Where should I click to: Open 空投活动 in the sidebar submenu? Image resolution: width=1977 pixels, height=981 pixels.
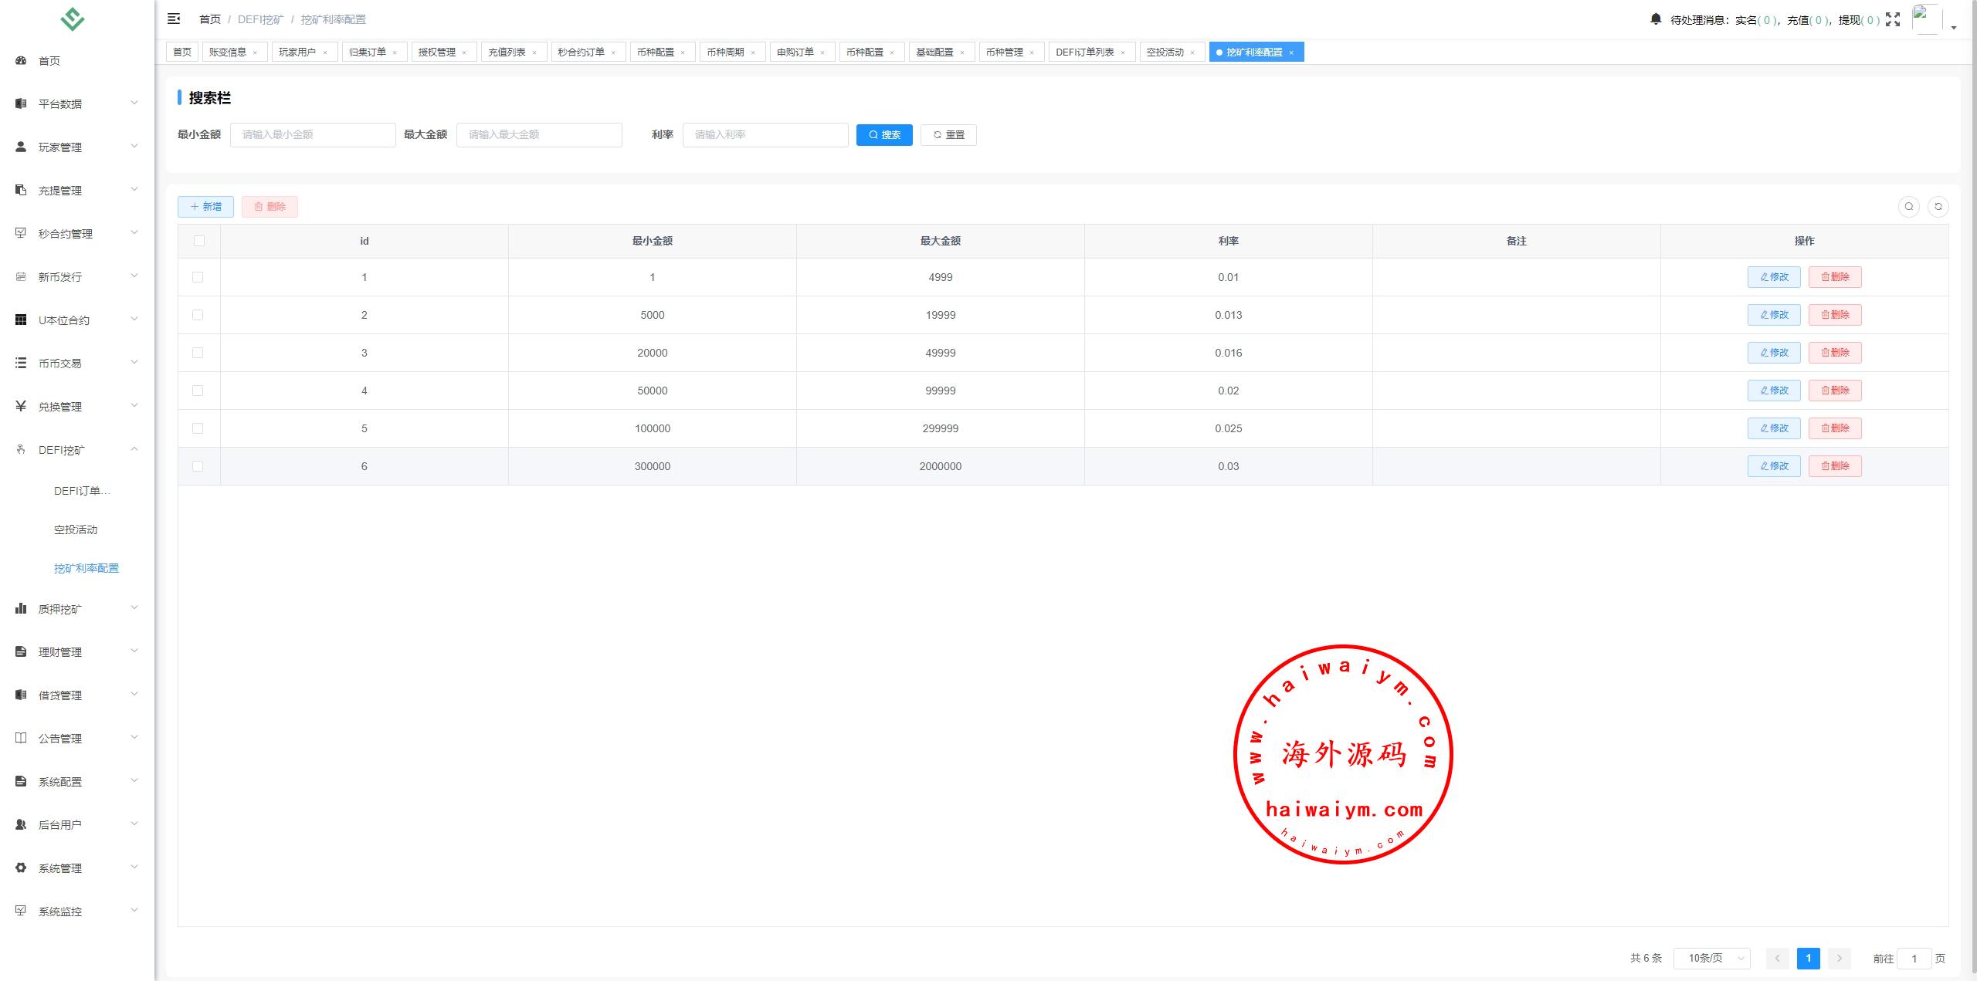pyautogui.click(x=76, y=529)
